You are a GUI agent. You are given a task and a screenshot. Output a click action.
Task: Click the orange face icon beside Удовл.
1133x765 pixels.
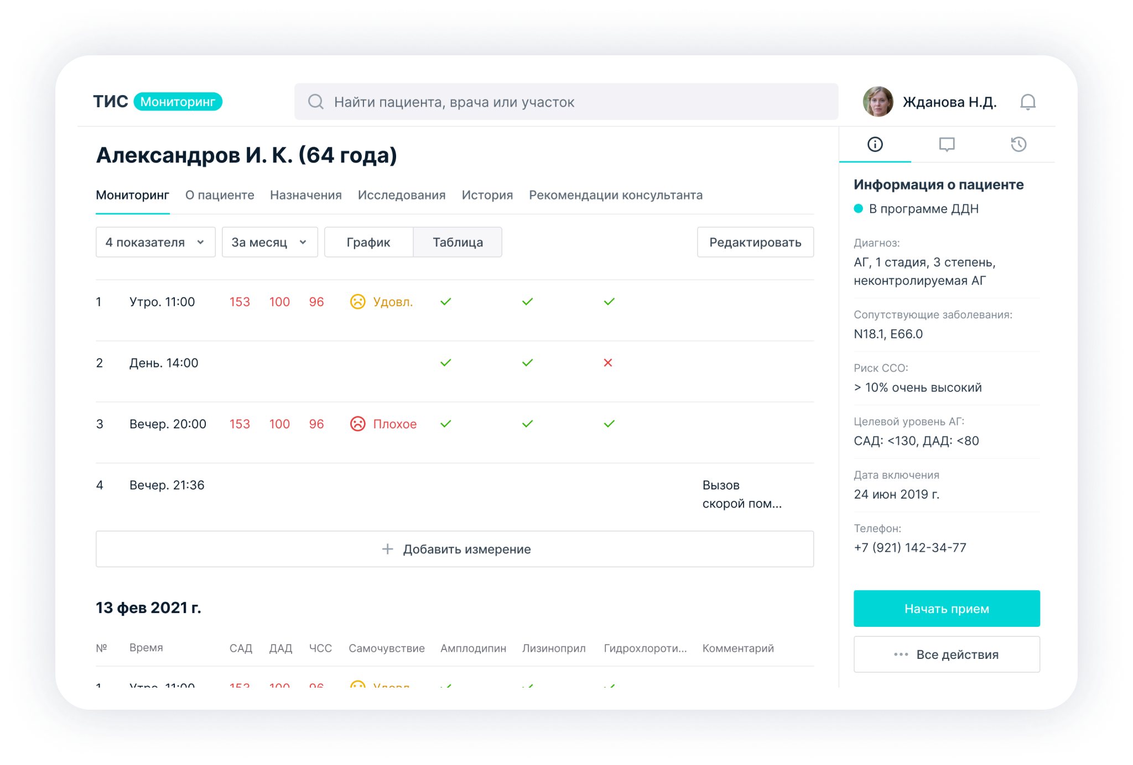coord(358,302)
